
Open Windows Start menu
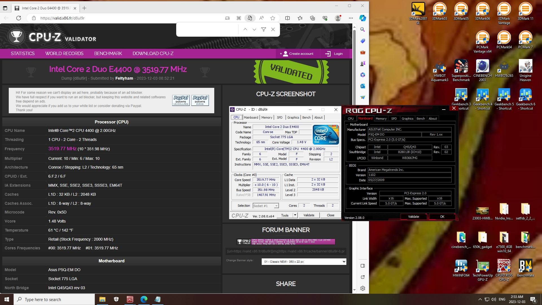pyautogui.click(x=7, y=299)
